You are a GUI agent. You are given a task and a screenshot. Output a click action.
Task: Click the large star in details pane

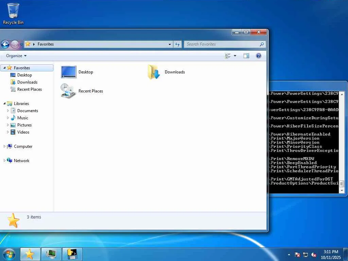point(13,220)
